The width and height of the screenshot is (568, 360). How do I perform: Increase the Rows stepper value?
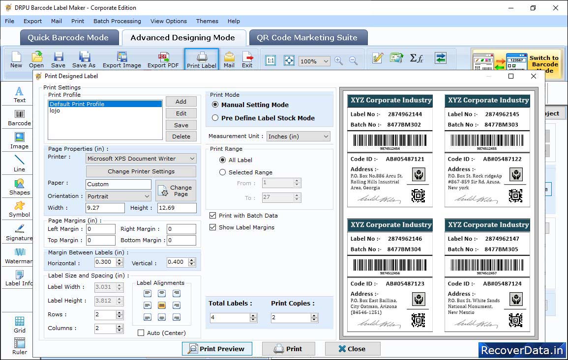pyautogui.click(x=120, y=312)
